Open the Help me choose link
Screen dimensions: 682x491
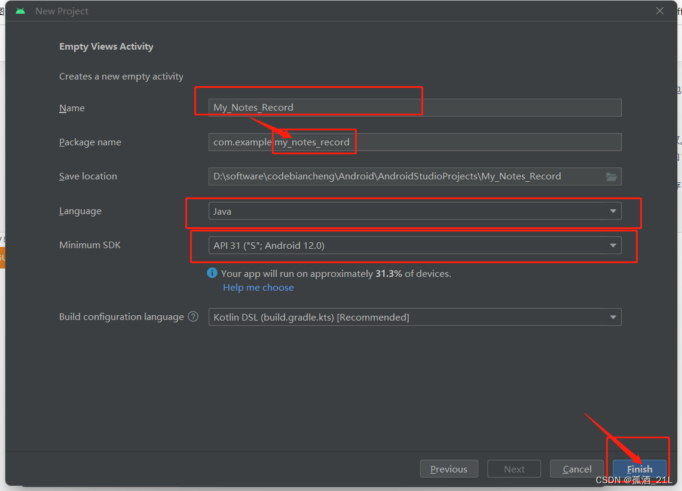(258, 287)
